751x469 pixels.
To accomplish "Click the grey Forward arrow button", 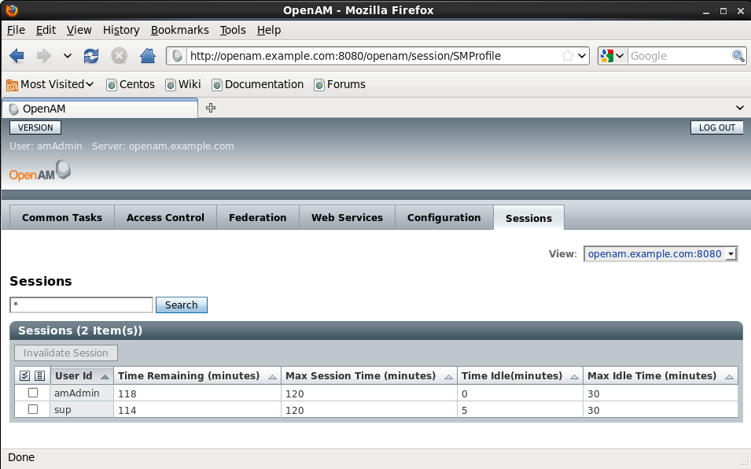I will (44, 56).
